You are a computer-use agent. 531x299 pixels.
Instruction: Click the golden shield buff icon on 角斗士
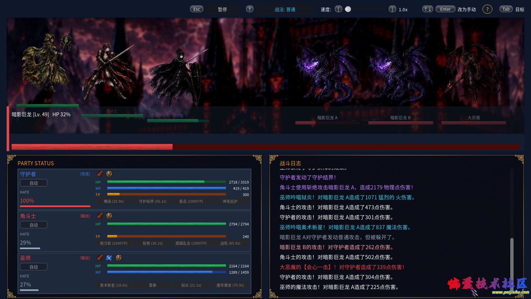[109, 216]
